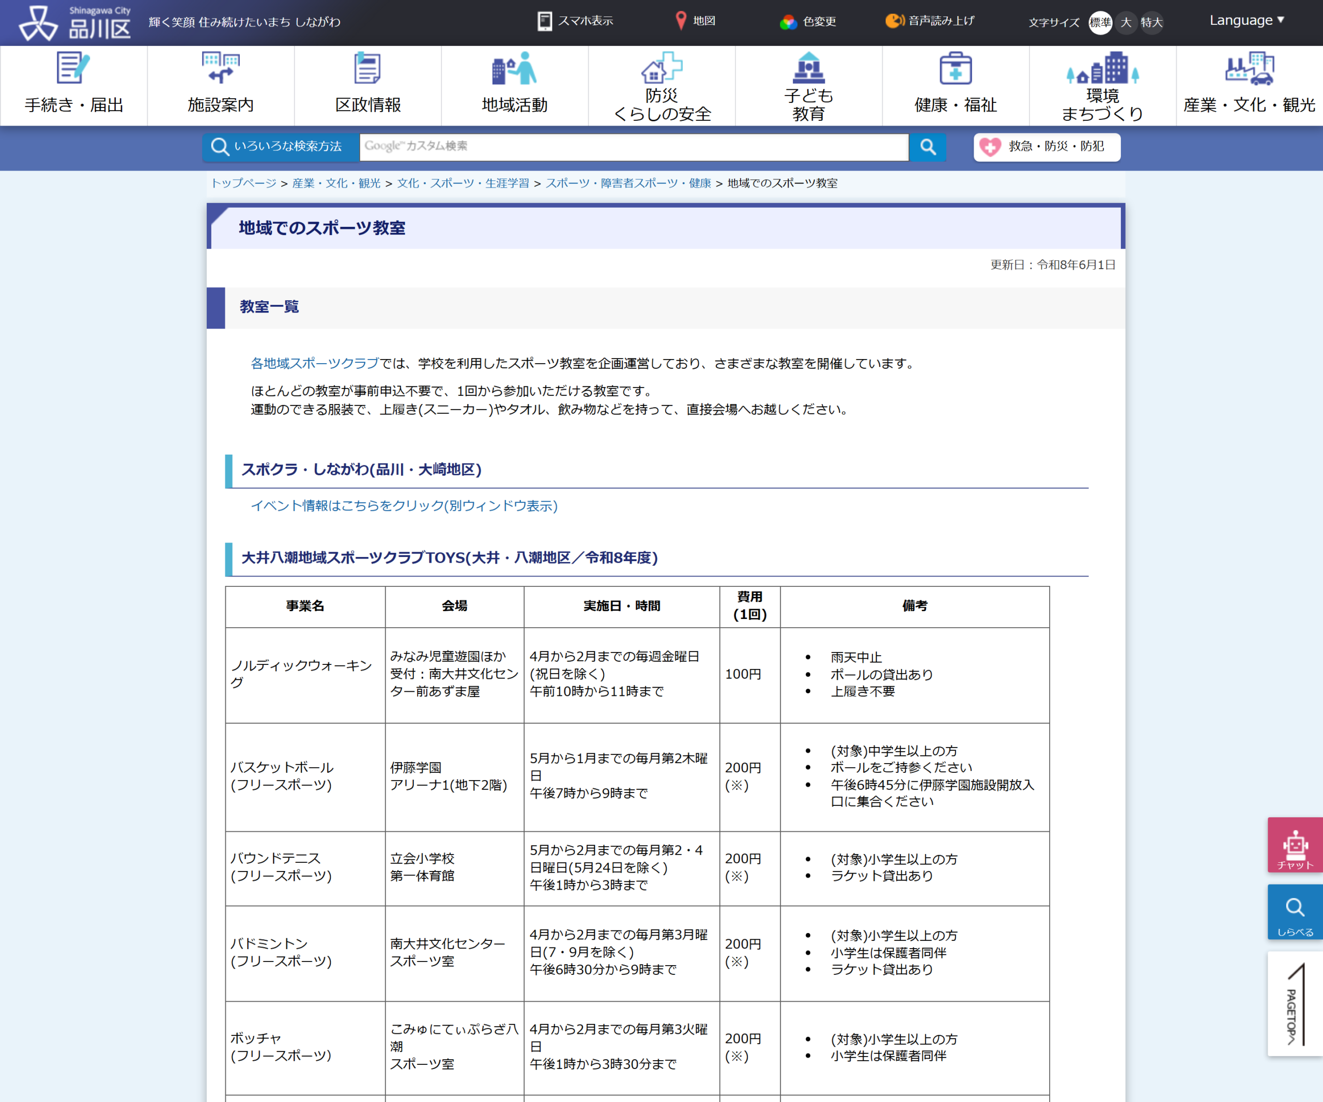Focus the Google custom search field
The width and height of the screenshot is (1323, 1102).
pos(634,147)
